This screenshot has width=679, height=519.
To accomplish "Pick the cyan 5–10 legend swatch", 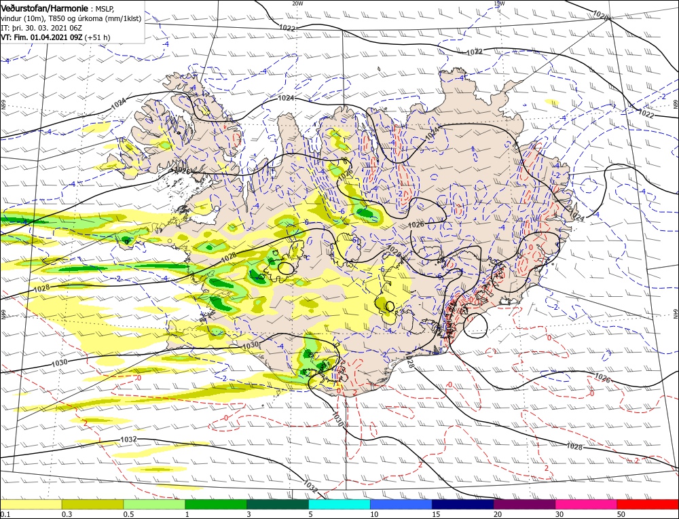I will pos(339,504).
